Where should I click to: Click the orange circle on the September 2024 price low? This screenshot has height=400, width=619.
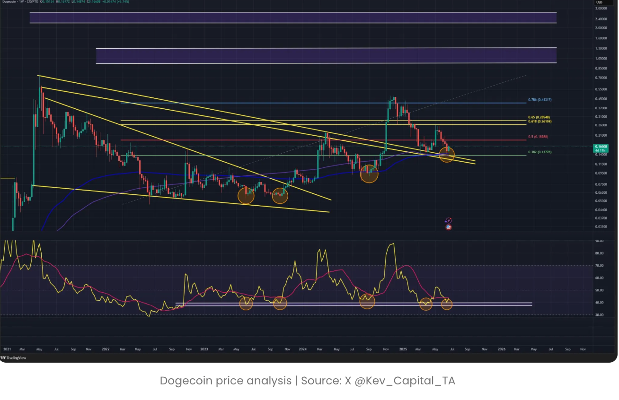(369, 174)
